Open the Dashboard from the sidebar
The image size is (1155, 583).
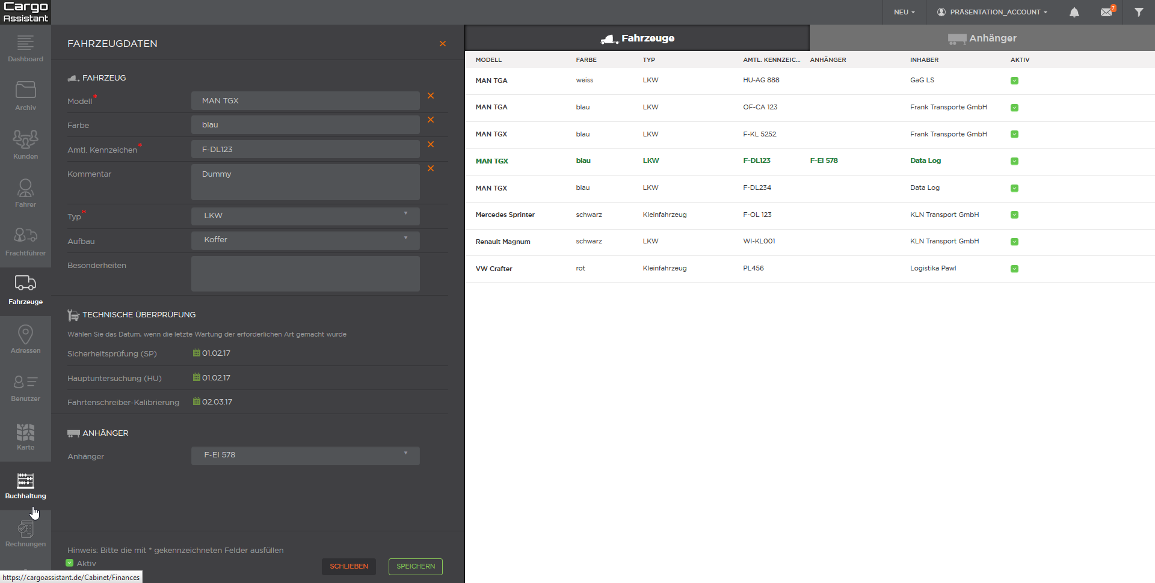coord(25,48)
